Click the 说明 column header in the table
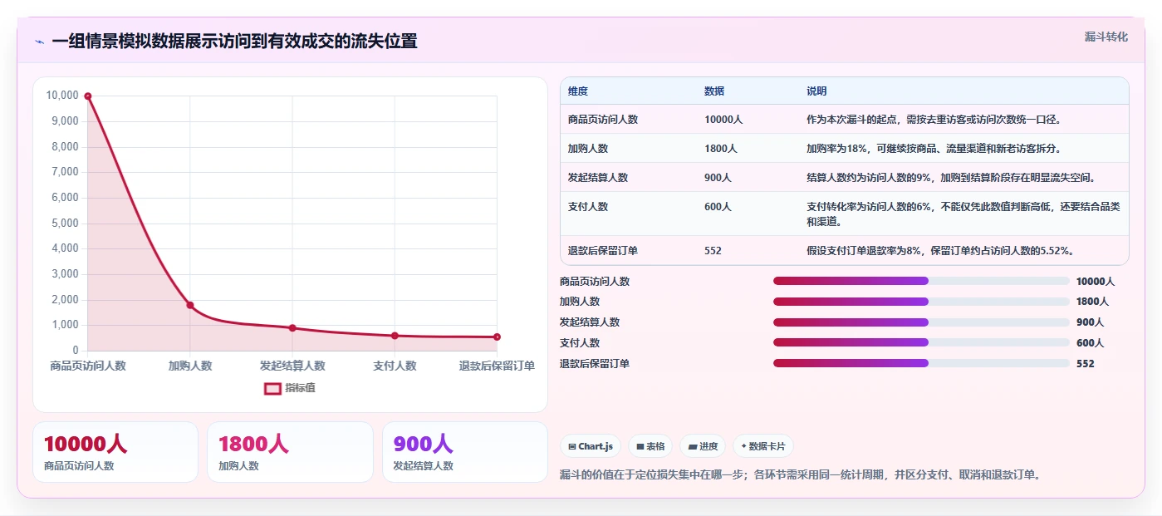Image resolution: width=1162 pixels, height=516 pixels. pos(816,91)
